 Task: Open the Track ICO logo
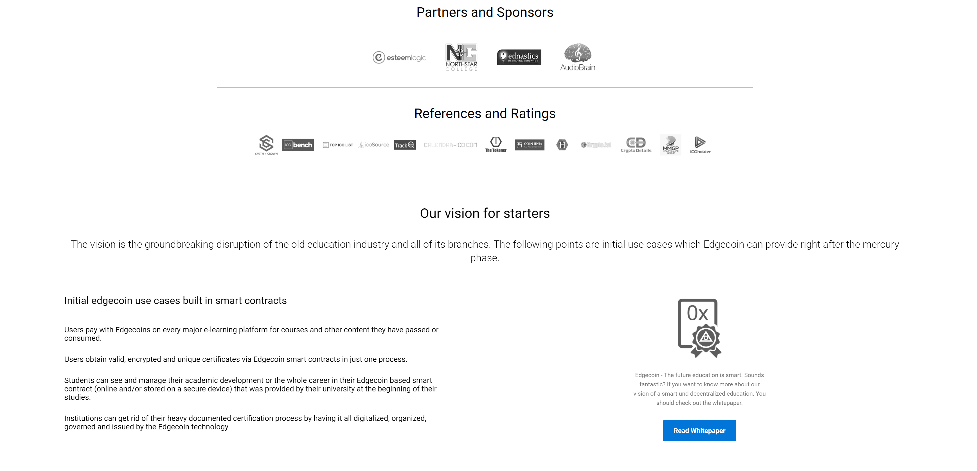405,145
